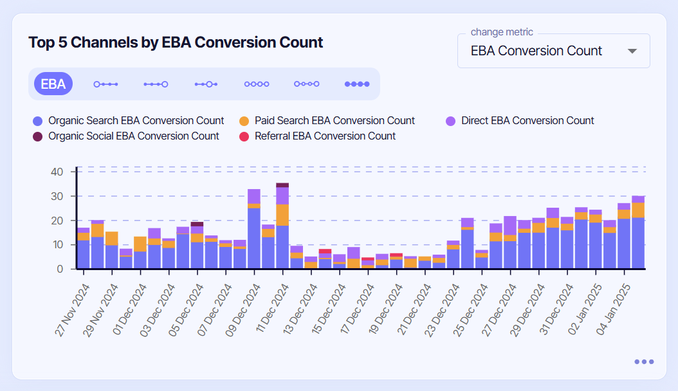
Task: Toggle Referral EBA Conversion Count legend
Action: coord(317,136)
